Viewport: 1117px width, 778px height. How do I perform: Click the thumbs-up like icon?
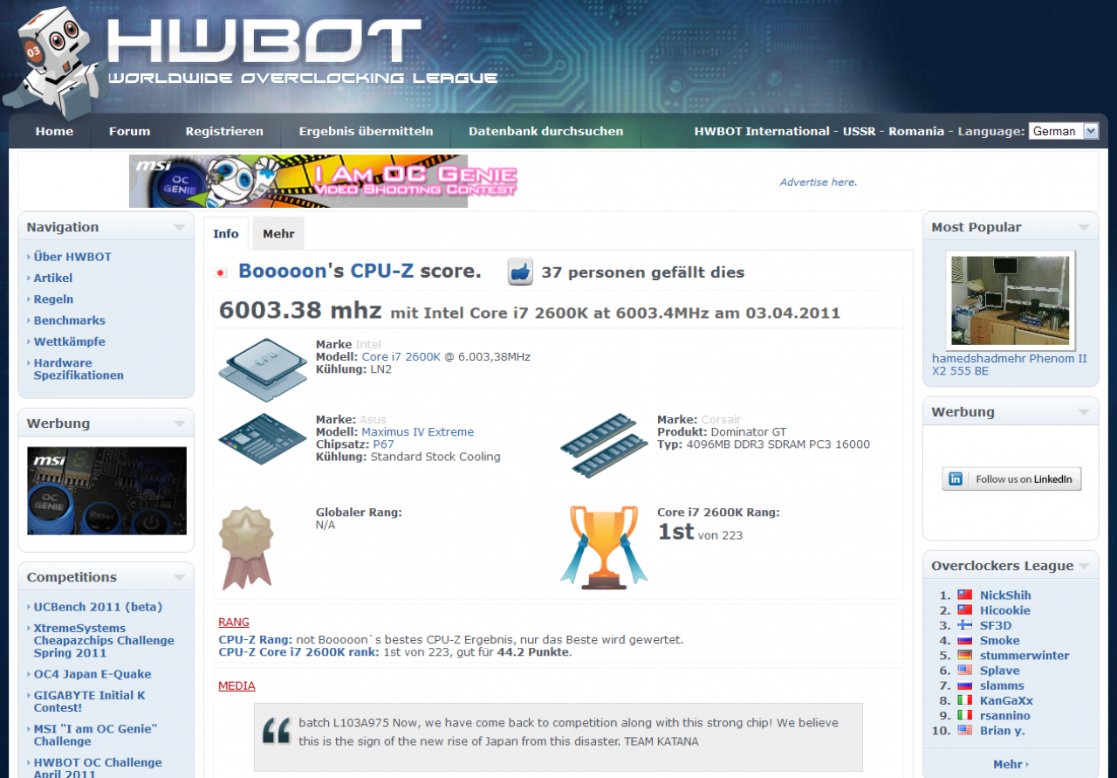tap(520, 272)
